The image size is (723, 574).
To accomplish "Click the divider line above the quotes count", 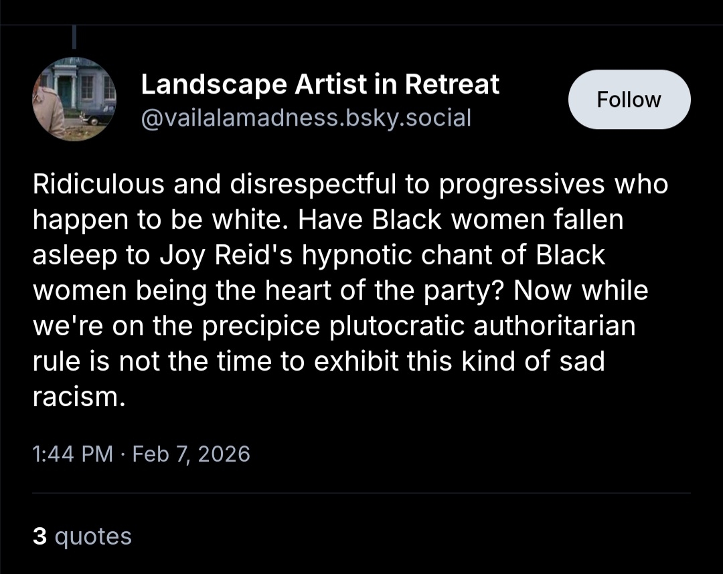I will click(361, 493).
